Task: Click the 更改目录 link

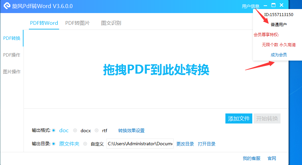Action: click(185, 144)
